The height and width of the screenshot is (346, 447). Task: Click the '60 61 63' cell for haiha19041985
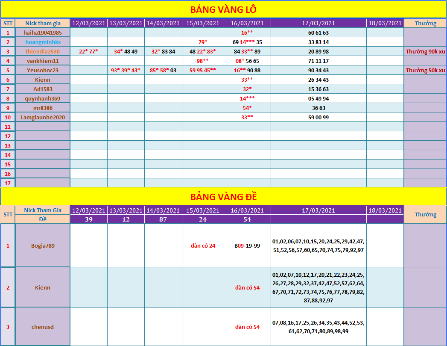[318, 33]
